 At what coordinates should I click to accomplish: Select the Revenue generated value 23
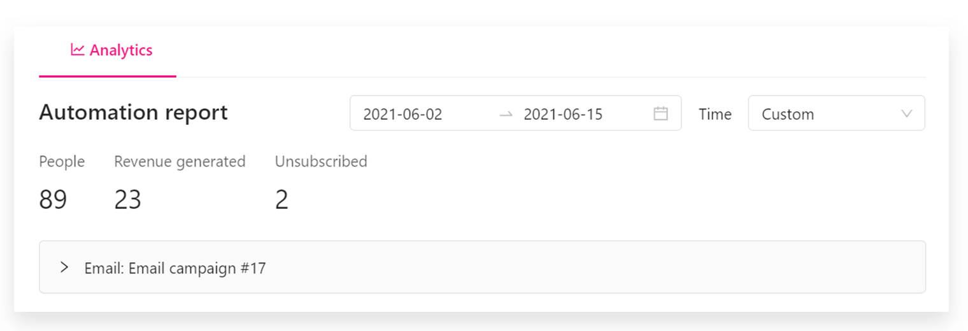click(x=127, y=200)
